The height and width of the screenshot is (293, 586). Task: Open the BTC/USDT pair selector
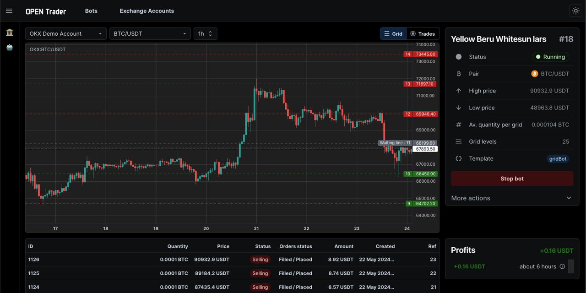click(x=150, y=34)
